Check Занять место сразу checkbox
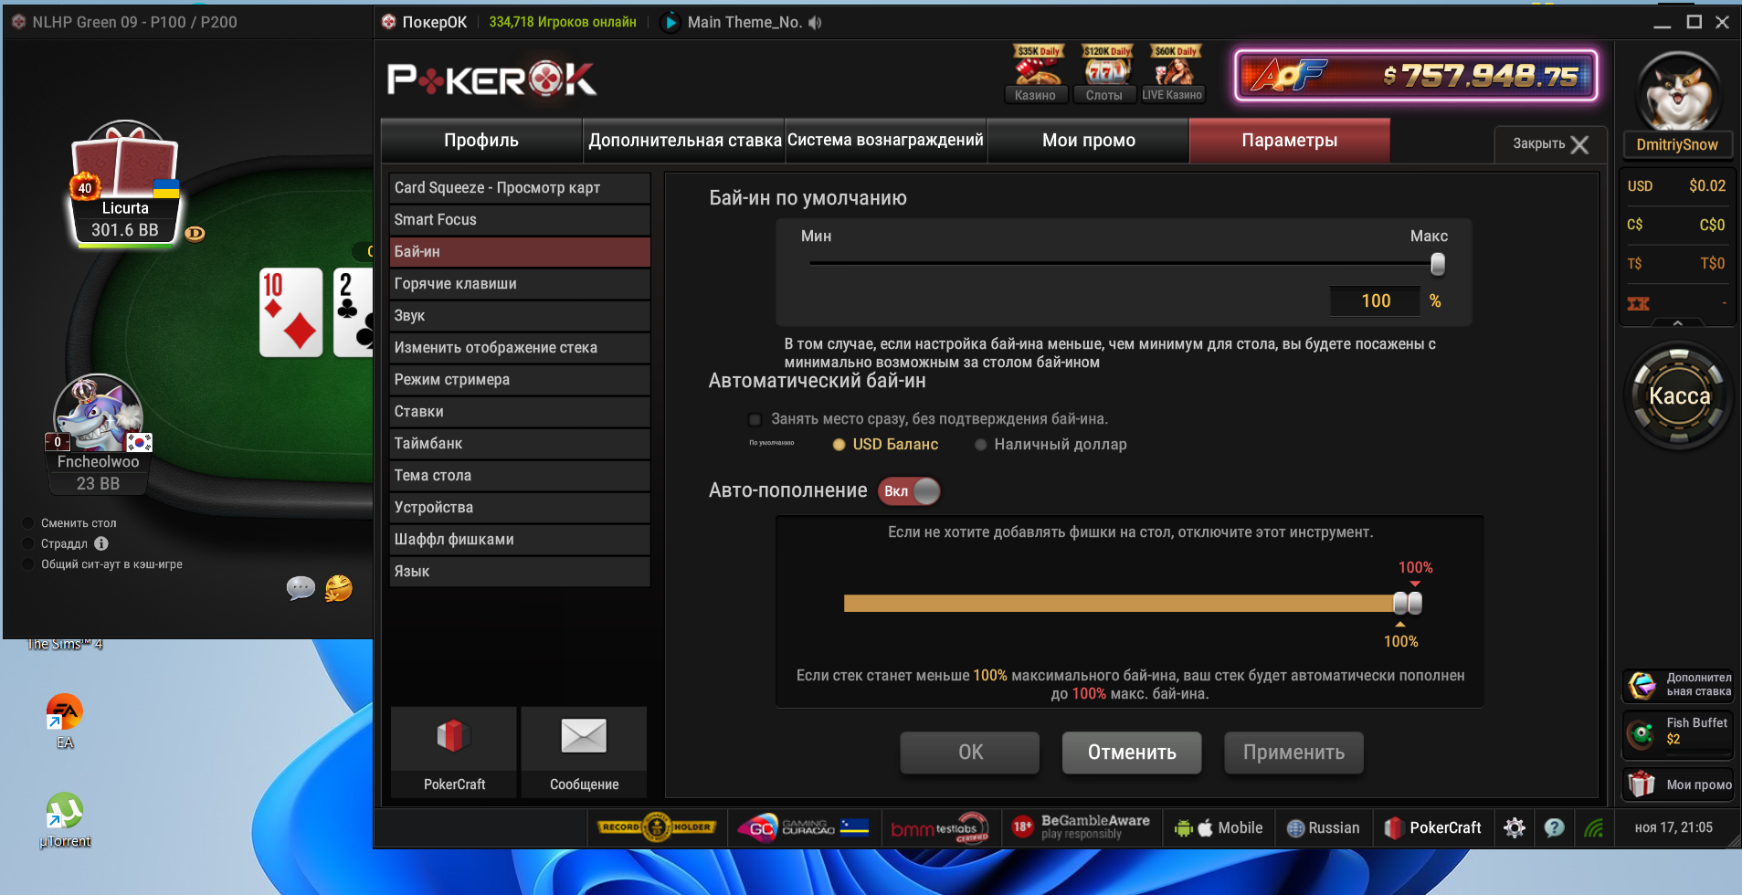 (755, 419)
